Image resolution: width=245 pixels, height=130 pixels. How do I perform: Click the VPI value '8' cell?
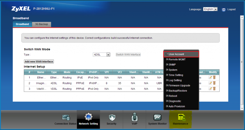[107, 83]
